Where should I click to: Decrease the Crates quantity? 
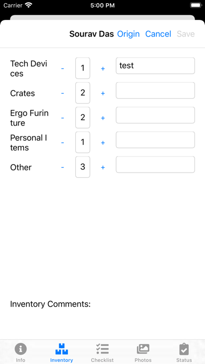62,93
